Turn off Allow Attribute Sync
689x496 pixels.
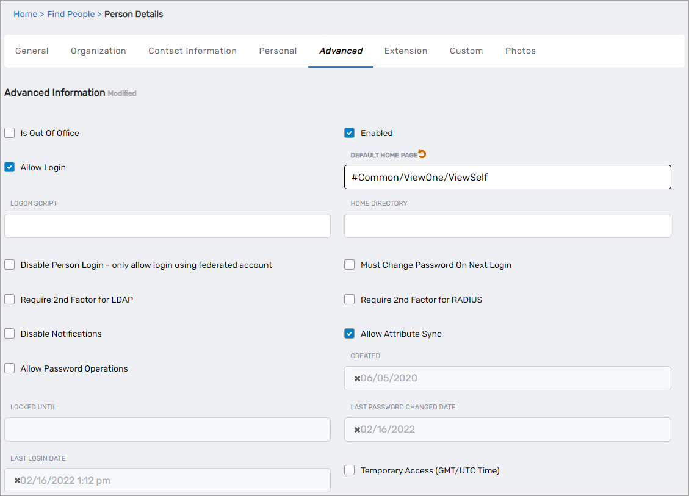(349, 333)
